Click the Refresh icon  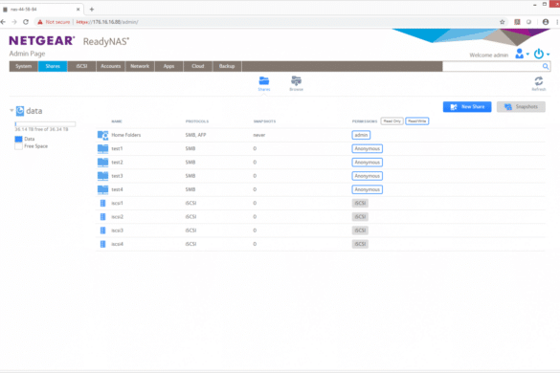pos(539,81)
